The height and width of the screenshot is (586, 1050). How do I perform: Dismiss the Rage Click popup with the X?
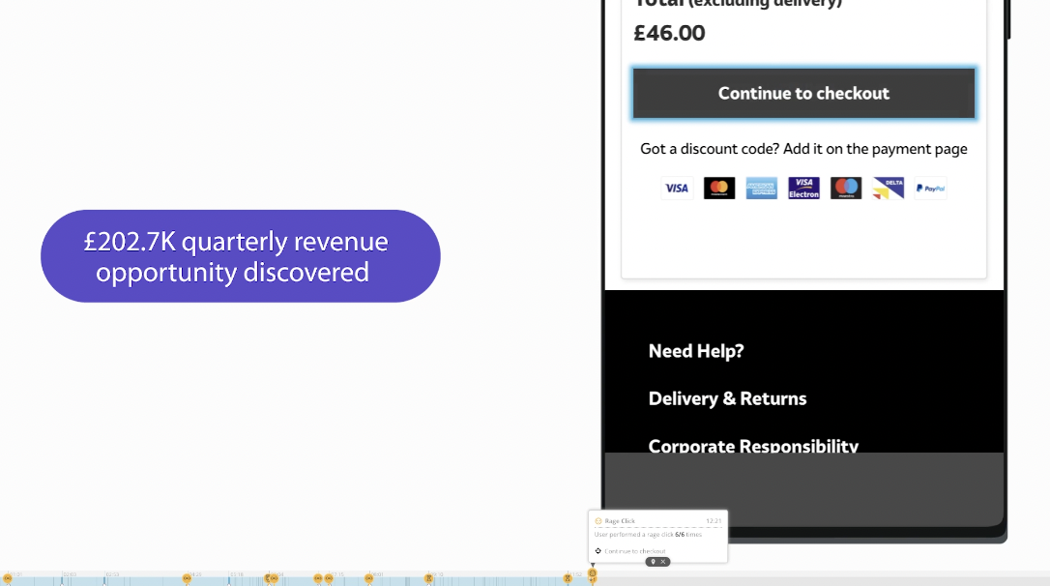point(663,561)
